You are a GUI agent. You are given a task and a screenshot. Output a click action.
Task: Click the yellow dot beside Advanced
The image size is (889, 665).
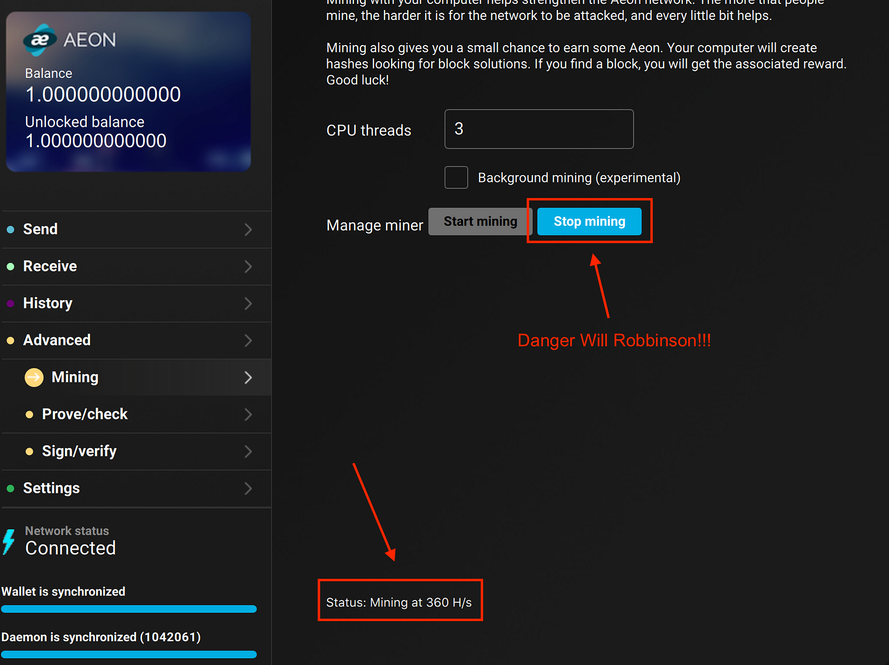[x=11, y=340]
